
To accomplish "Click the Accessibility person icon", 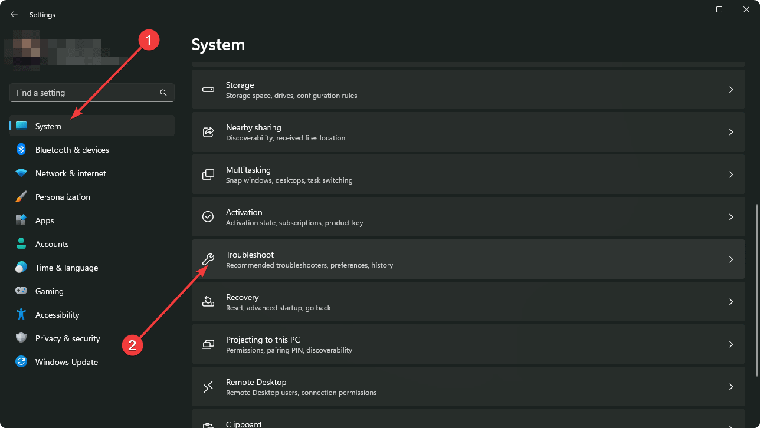I will pos(21,315).
